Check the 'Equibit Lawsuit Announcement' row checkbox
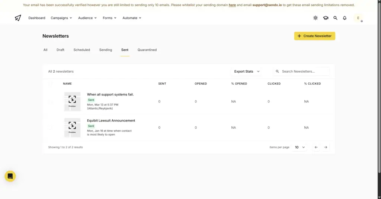Screen dimensions: 381x199 pos(50,128)
